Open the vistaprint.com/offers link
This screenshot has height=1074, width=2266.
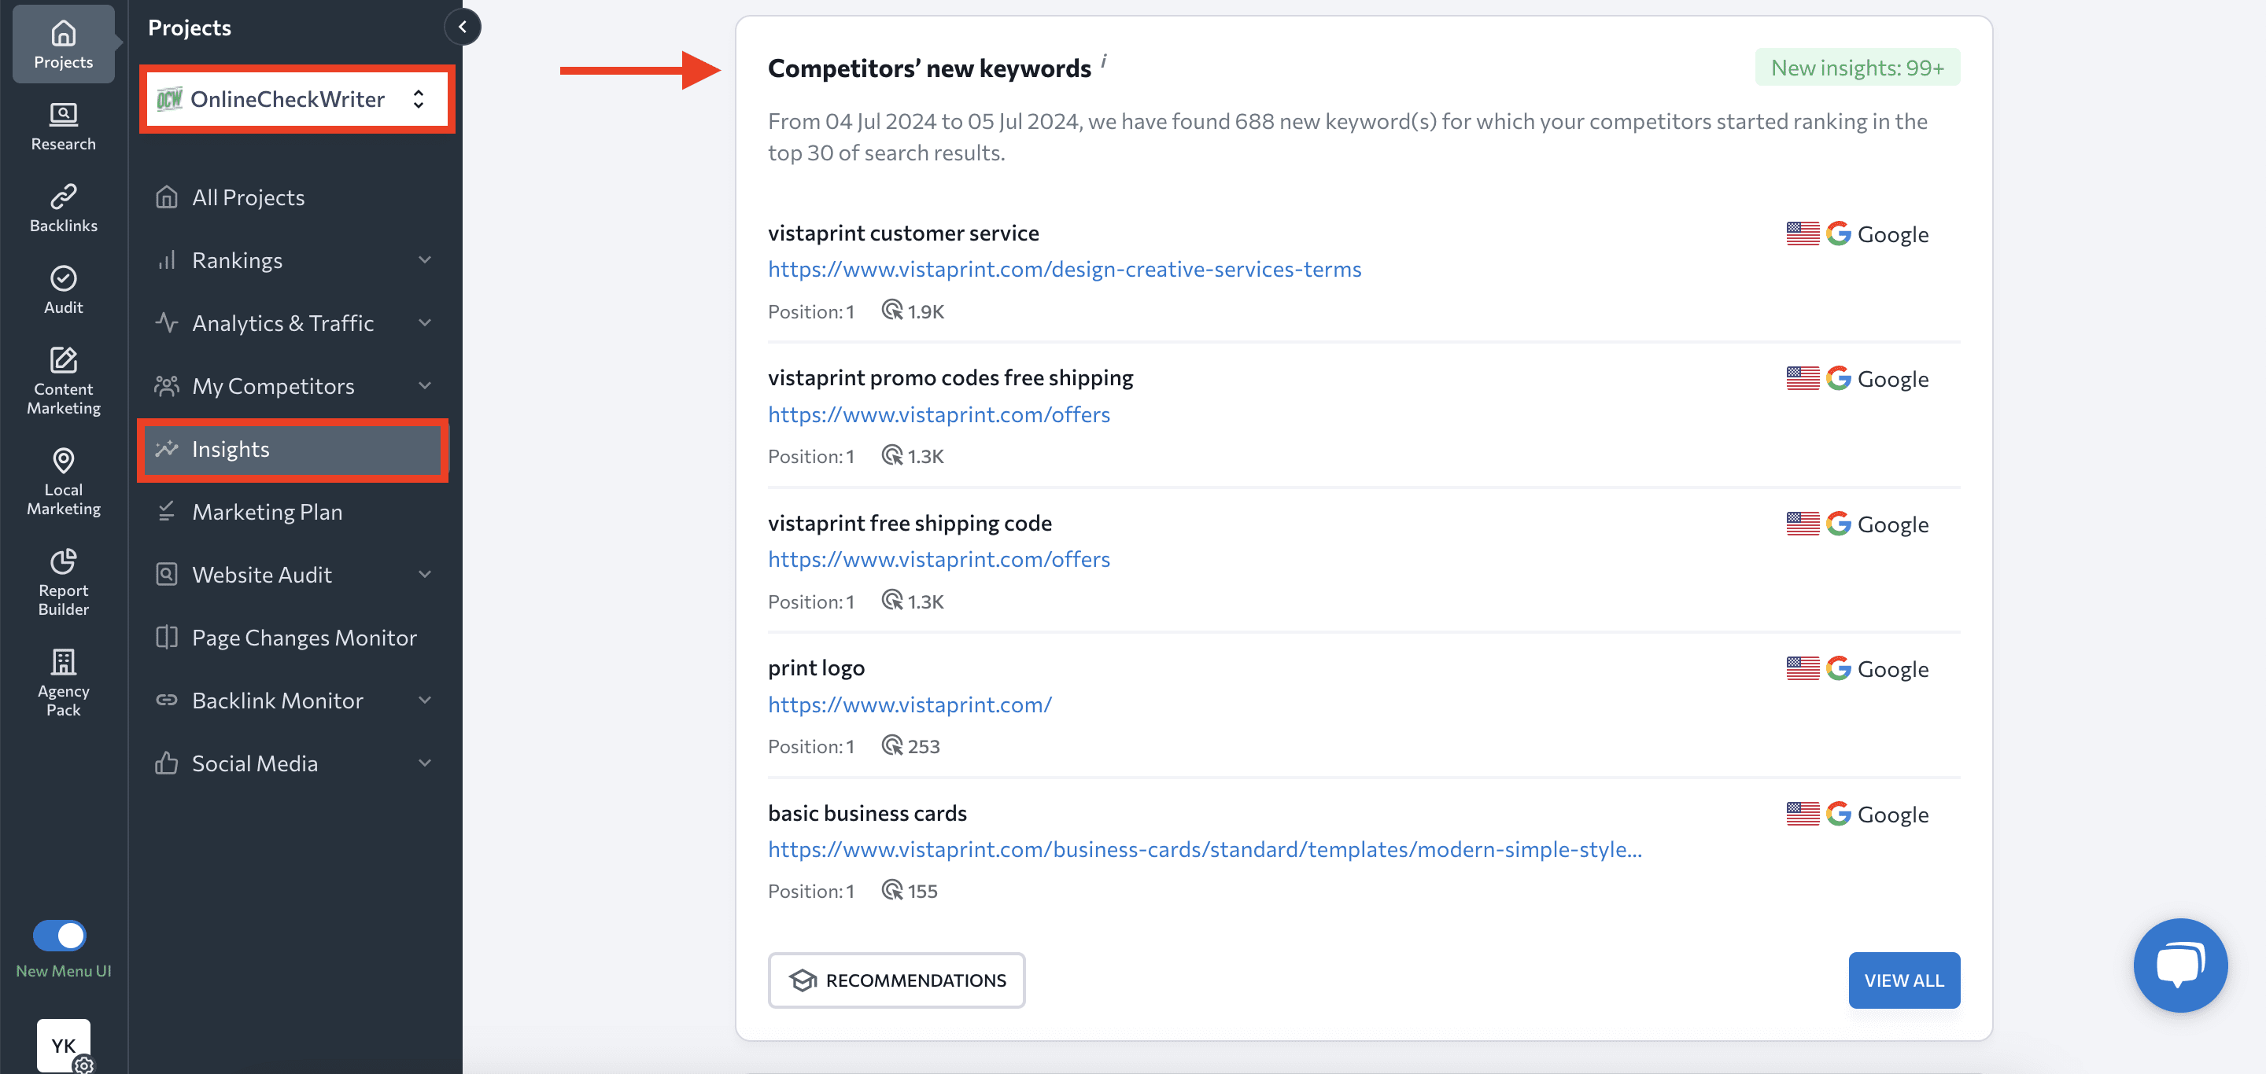click(938, 414)
